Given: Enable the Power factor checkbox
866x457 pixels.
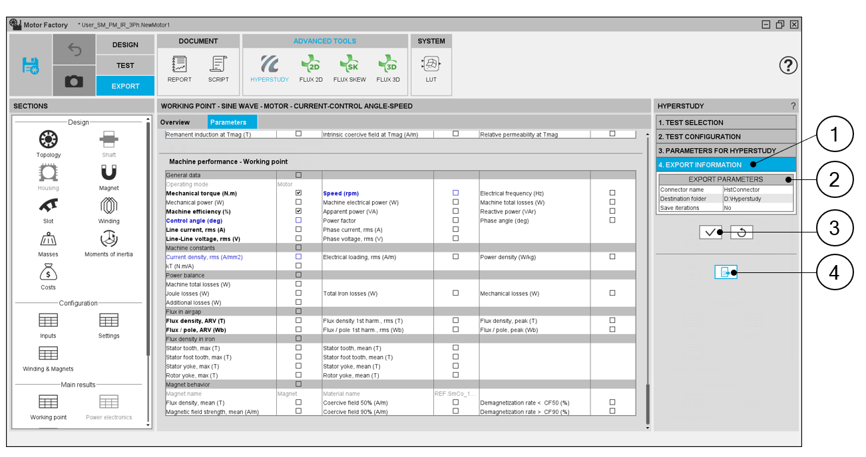Looking at the screenshot, I should tap(456, 220).
